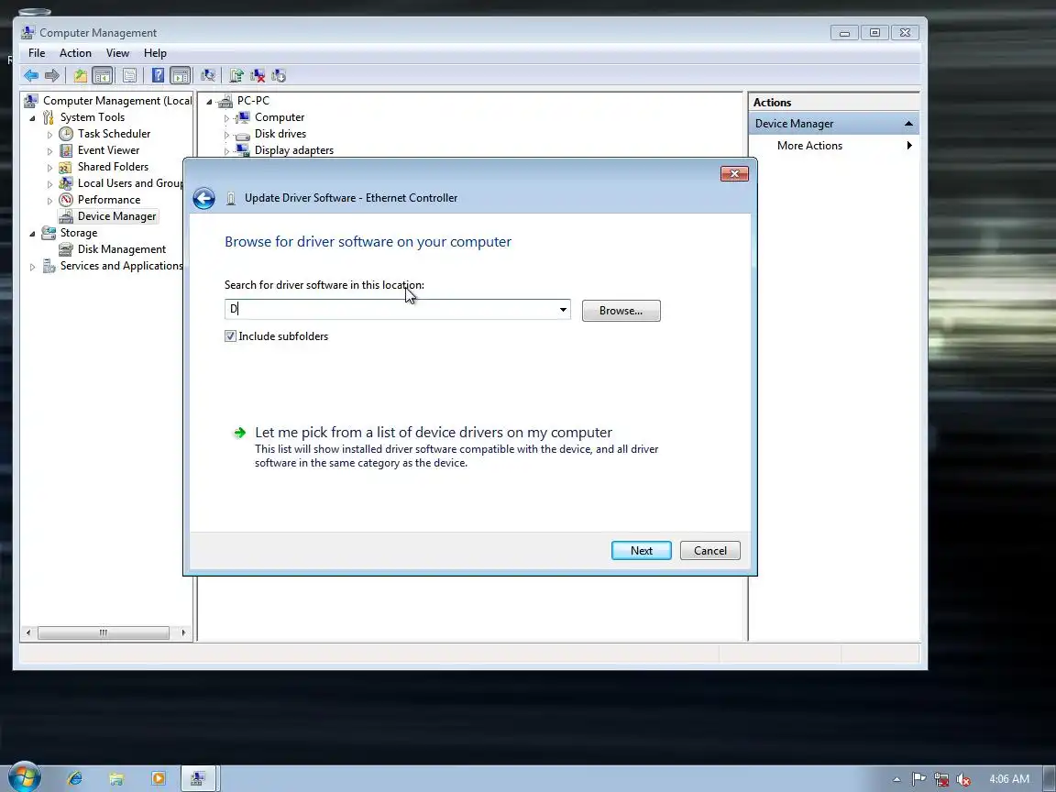The width and height of the screenshot is (1056, 792).
Task: Expand the Disk drives device category
Action: pyautogui.click(x=227, y=135)
